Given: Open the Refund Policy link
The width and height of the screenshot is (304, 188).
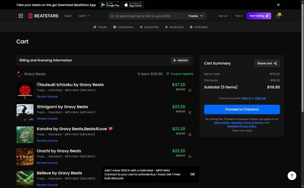Looking at the screenshot, I should click(x=222, y=122).
